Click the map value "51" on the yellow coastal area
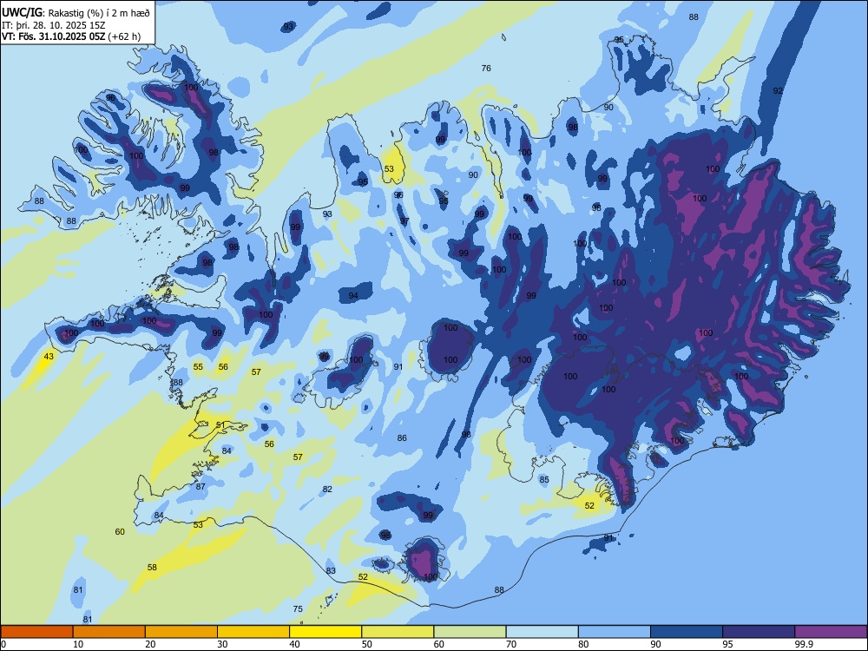The height and width of the screenshot is (651, 868). click(220, 425)
